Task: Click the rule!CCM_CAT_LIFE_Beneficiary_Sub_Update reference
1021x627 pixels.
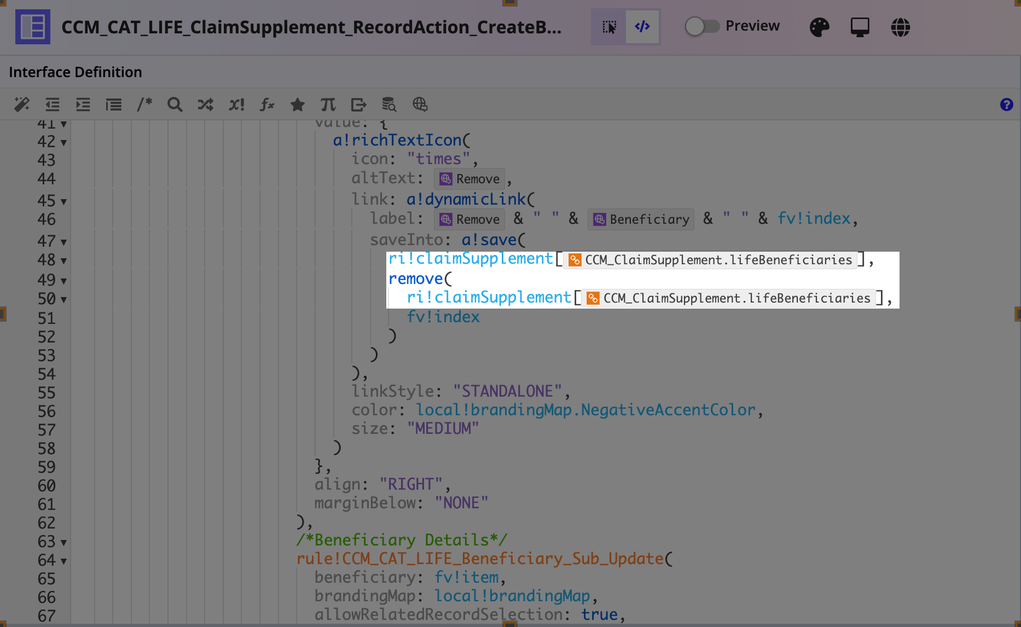Action: tap(480, 559)
